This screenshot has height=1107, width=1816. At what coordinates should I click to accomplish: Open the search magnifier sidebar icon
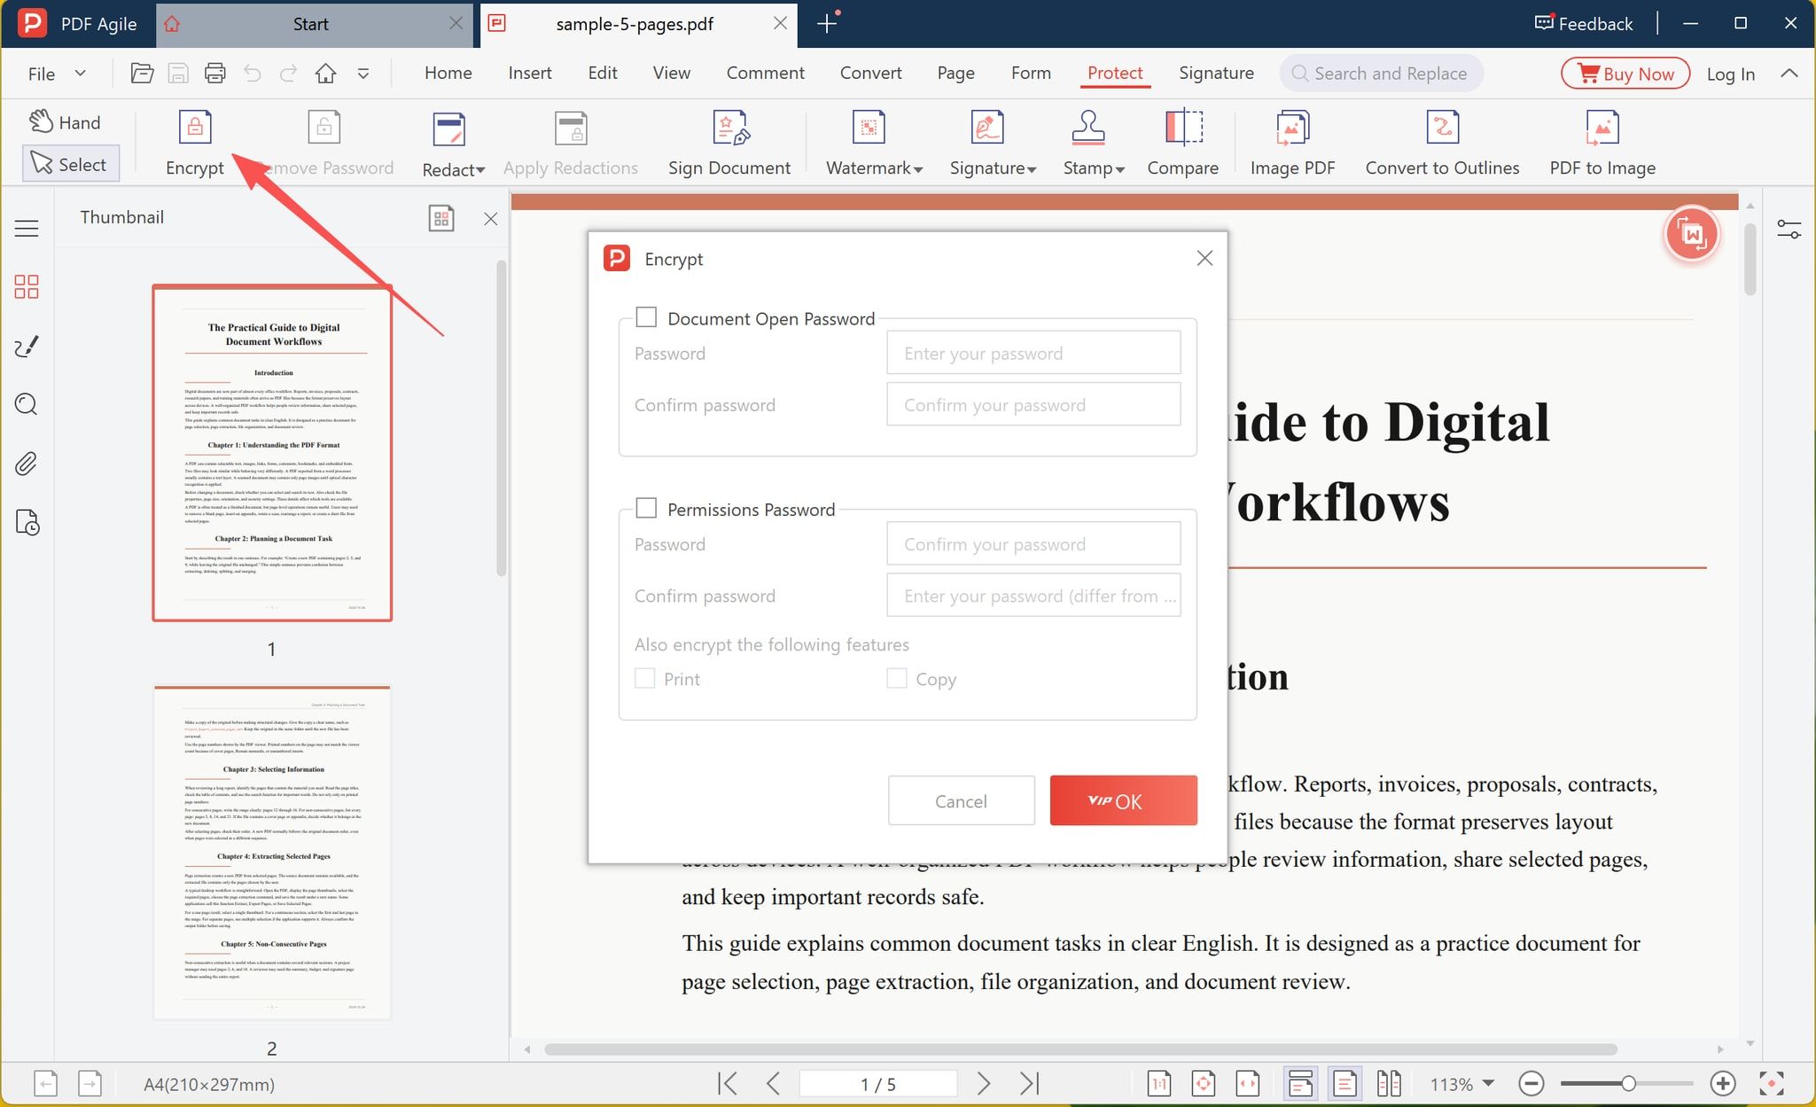coord(27,405)
